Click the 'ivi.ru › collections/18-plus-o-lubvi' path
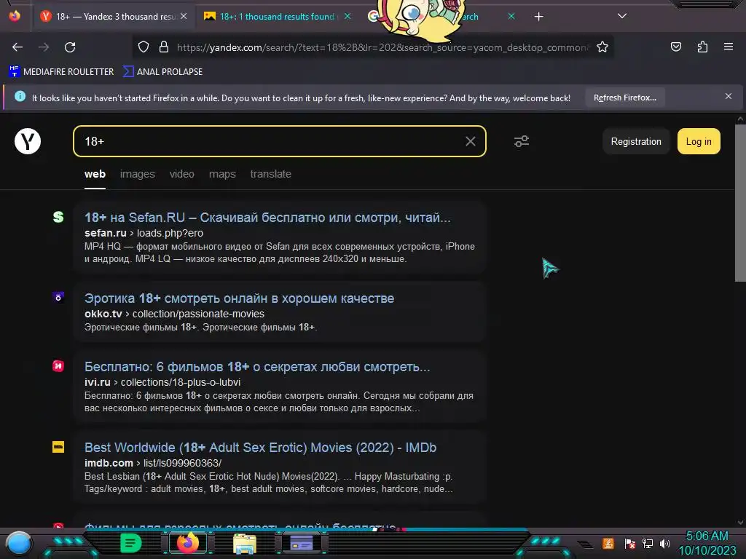The width and height of the screenshot is (746, 559). [162, 382]
